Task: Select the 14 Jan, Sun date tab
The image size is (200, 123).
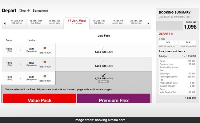Action: pyautogui.click(x=17, y=22)
